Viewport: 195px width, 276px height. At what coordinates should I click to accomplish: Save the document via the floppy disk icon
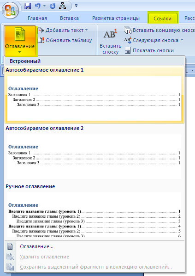tap(28, 6)
